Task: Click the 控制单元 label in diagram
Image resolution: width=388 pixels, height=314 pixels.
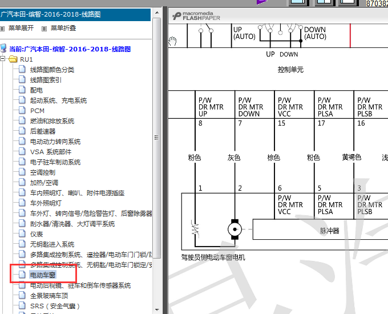Action: click(290, 70)
